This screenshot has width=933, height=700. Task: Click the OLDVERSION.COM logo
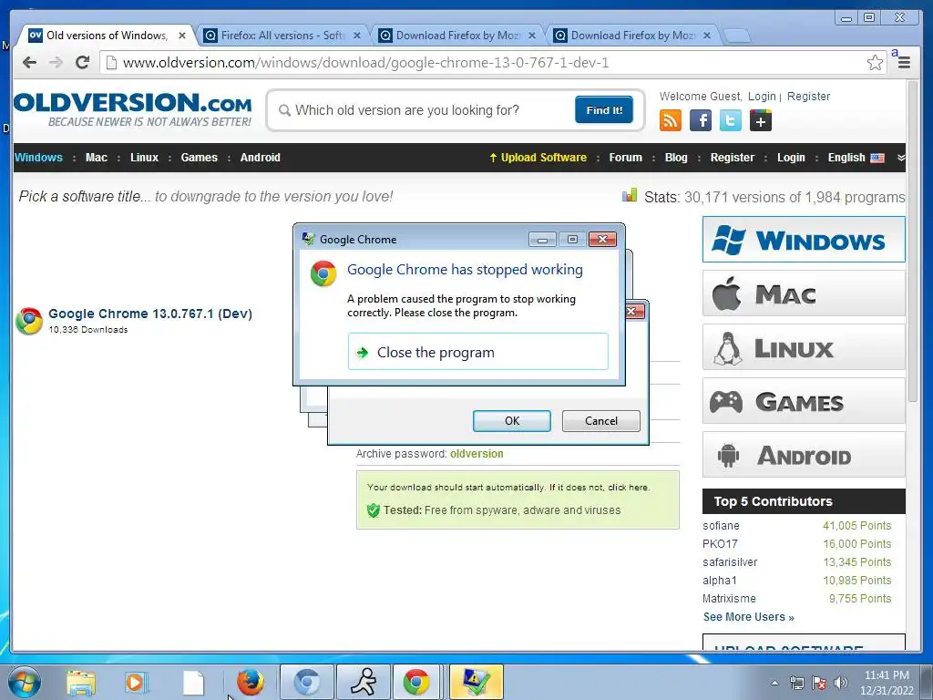pyautogui.click(x=133, y=109)
